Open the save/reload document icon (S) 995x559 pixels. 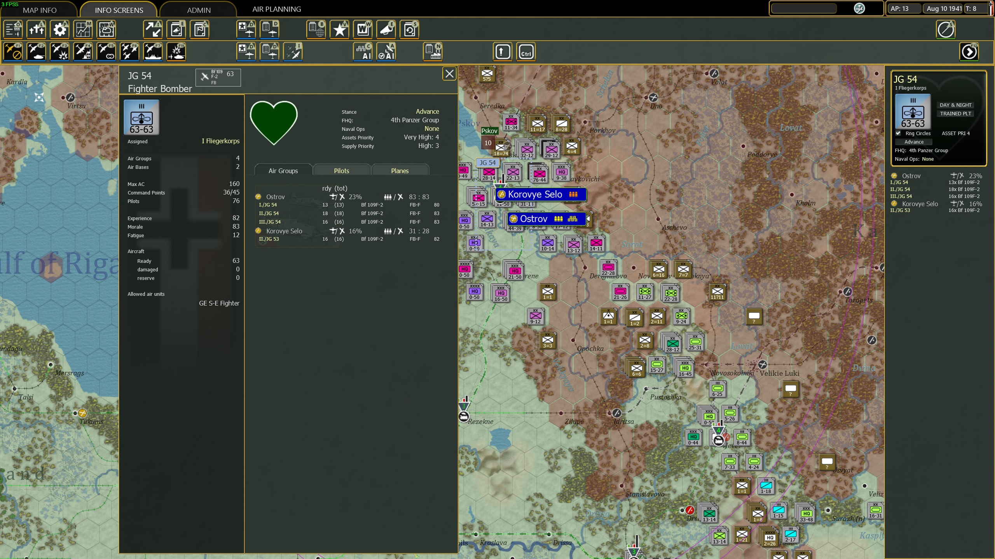[x=410, y=30]
